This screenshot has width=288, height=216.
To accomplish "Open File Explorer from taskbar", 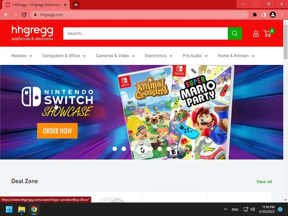I will [x=21, y=209].
